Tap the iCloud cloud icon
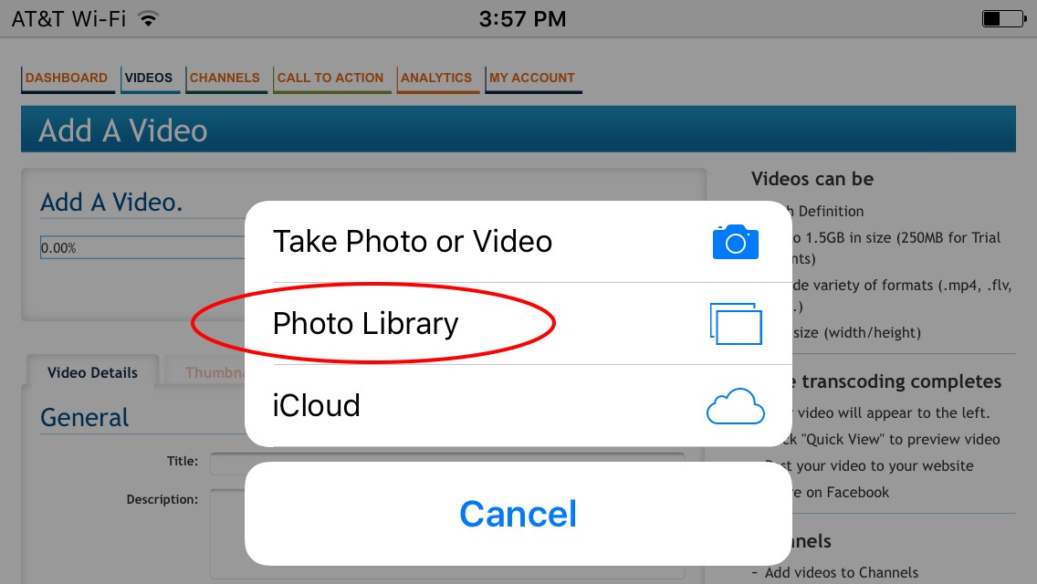Screen dimensions: 1037x584 click(736, 406)
